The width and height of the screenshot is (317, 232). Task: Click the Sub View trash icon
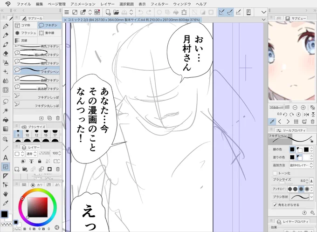(x=312, y=122)
